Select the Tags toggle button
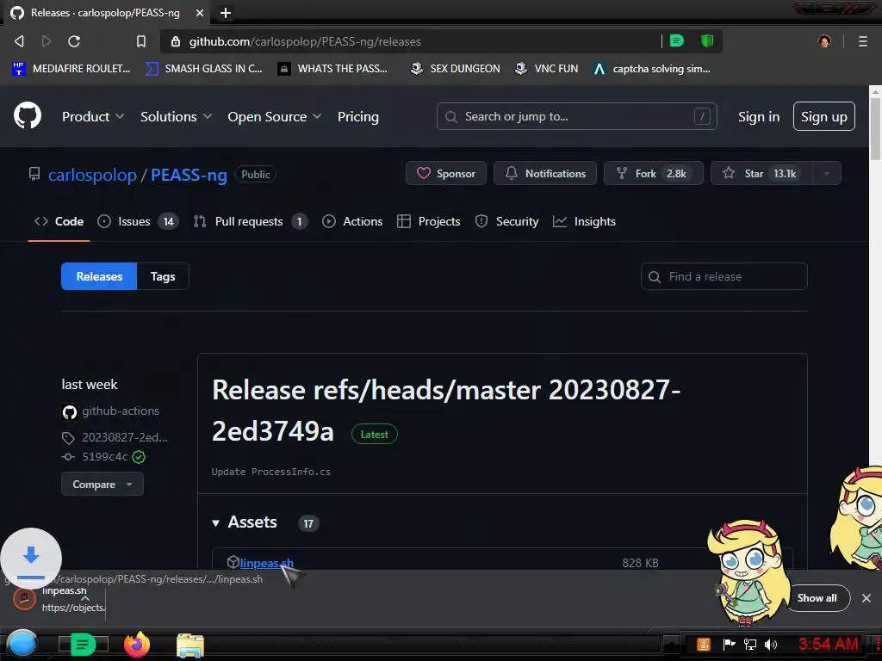 (x=163, y=276)
